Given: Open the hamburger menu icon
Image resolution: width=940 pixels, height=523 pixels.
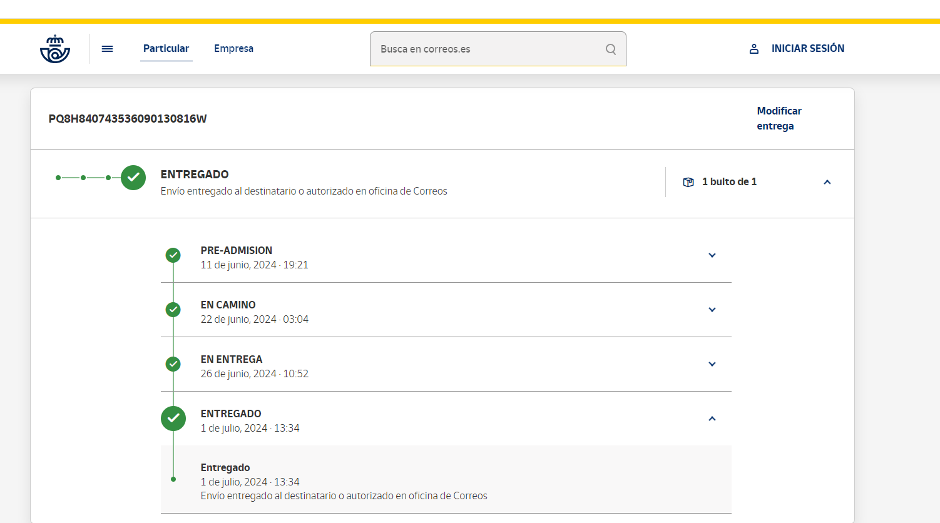Looking at the screenshot, I should (108, 49).
